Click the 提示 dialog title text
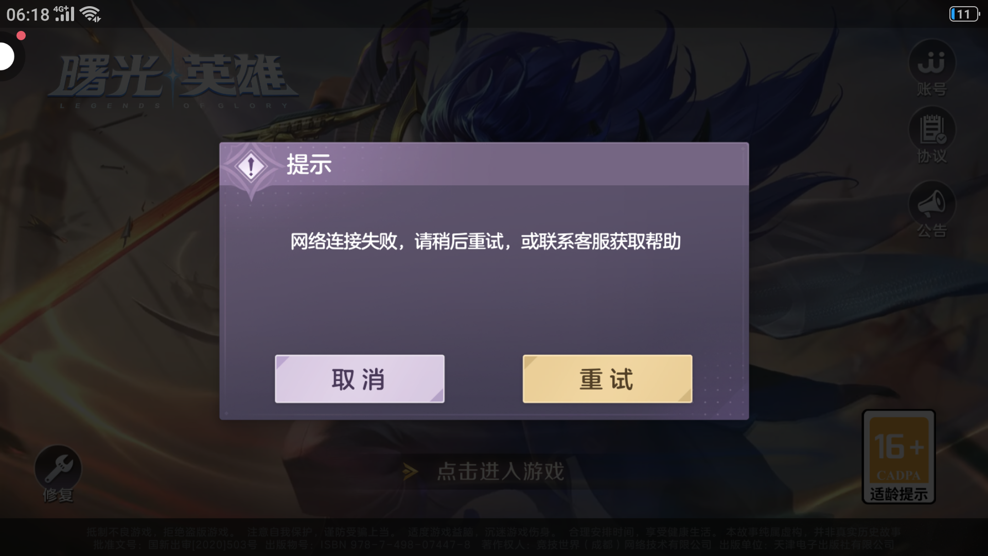This screenshot has width=988, height=556. (x=309, y=165)
